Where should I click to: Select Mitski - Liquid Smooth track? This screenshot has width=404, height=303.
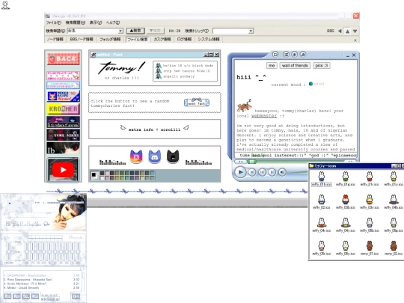coord(41,288)
